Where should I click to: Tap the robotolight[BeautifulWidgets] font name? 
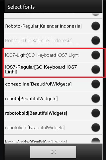click(35, 127)
